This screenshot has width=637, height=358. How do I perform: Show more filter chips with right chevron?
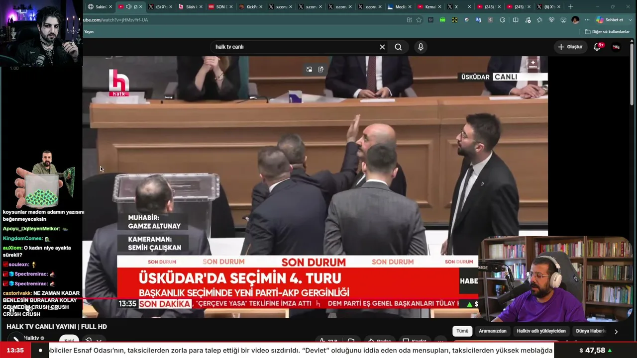(616, 332)
